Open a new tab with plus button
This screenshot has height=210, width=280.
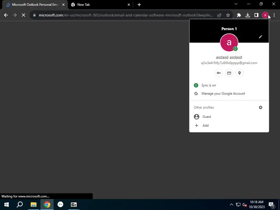pos(139,5)
